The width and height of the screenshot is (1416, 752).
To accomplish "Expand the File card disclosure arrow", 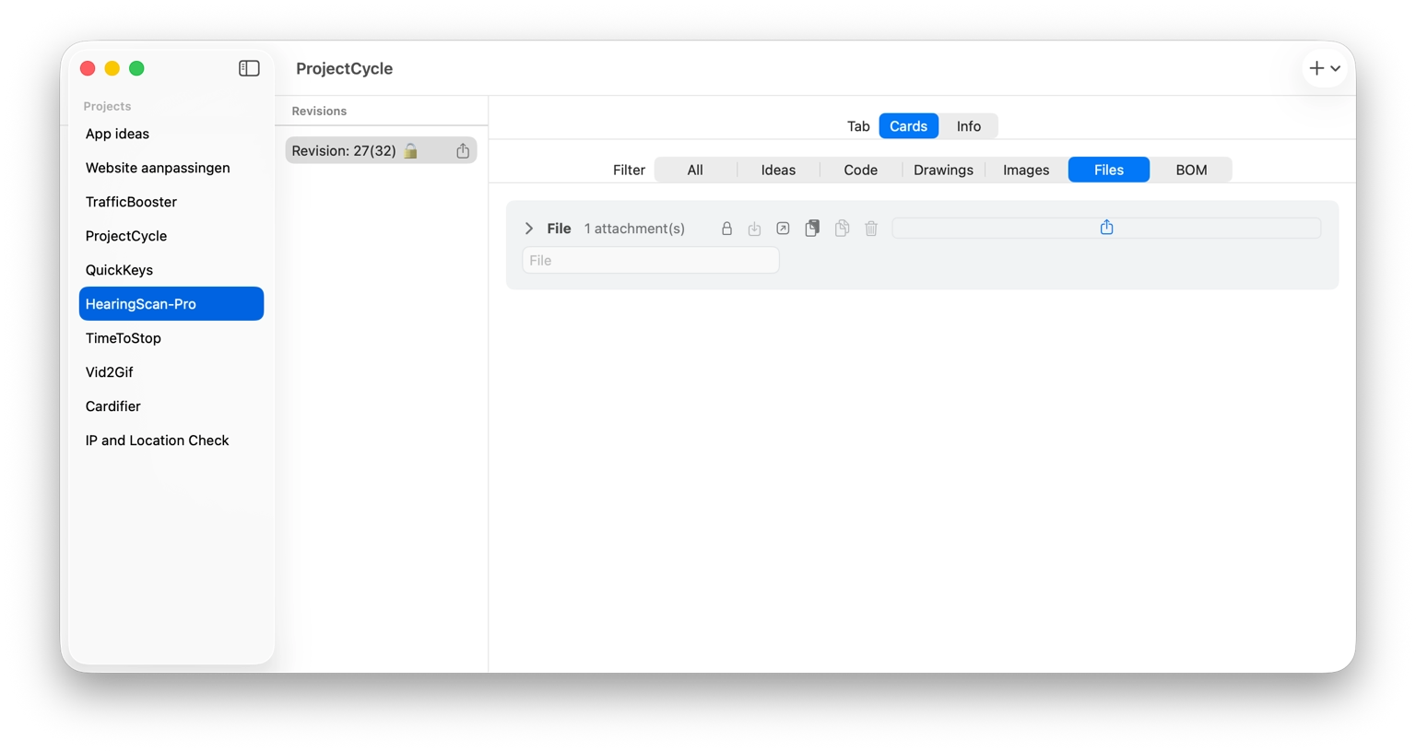I will [528, 228].
